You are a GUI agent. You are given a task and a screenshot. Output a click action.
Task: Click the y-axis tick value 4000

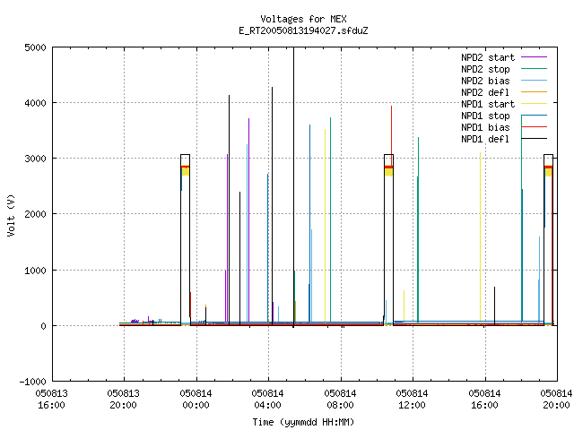click(36, 103)
